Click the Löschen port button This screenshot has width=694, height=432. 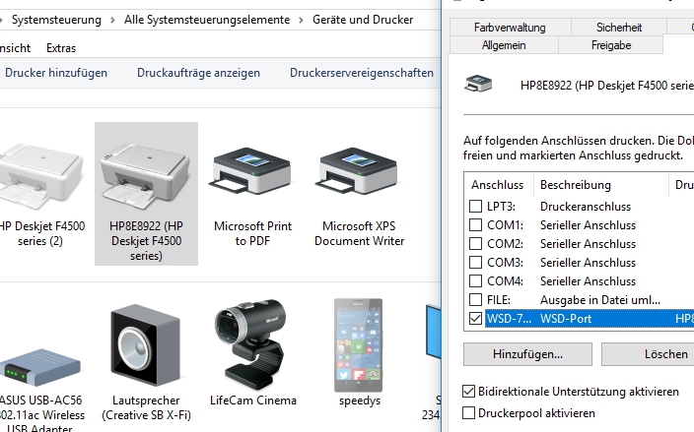coord(648,354)
